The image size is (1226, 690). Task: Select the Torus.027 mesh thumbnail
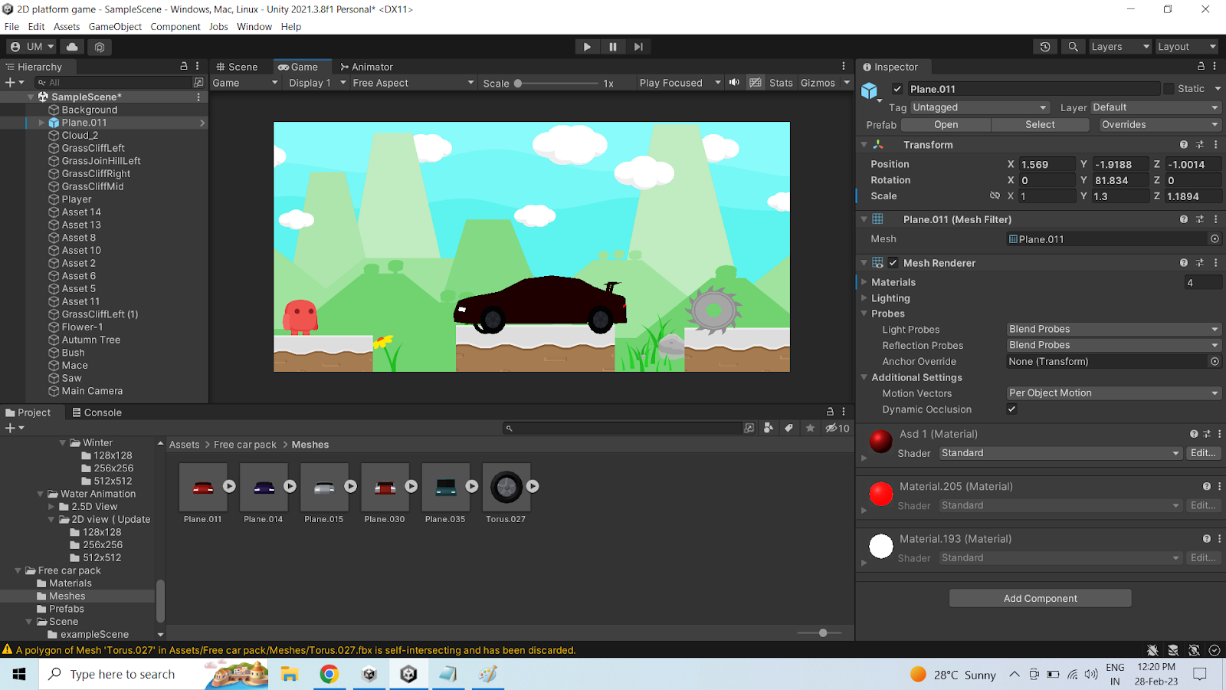tap(506, 488)
